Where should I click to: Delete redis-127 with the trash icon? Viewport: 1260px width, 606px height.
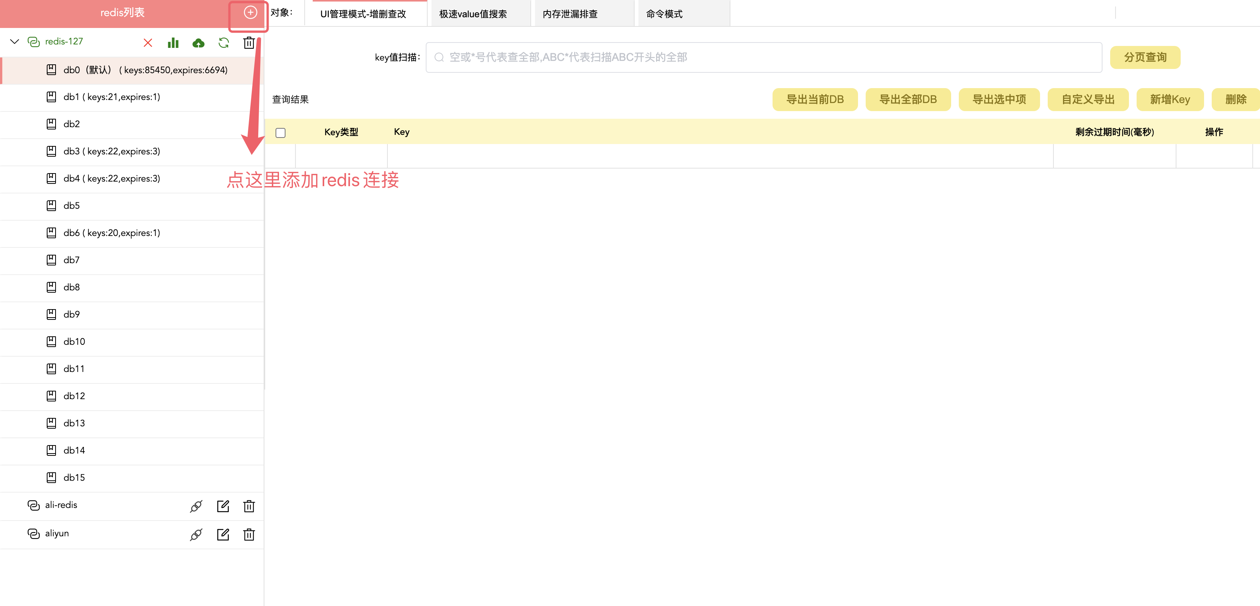248,43
